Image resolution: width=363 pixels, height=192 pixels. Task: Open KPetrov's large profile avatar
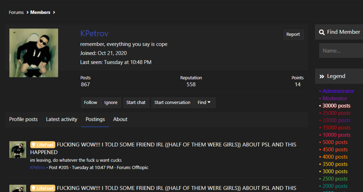tap(34, 53)
